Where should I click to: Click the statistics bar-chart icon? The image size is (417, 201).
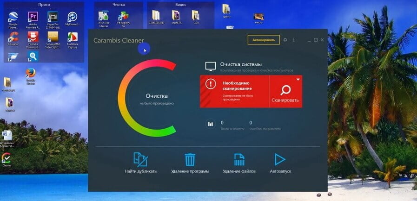tap(211, 124)
